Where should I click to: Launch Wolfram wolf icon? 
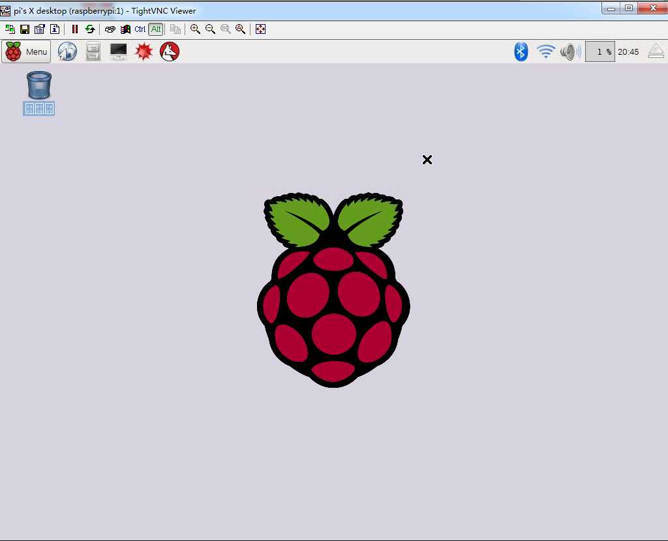170,51
